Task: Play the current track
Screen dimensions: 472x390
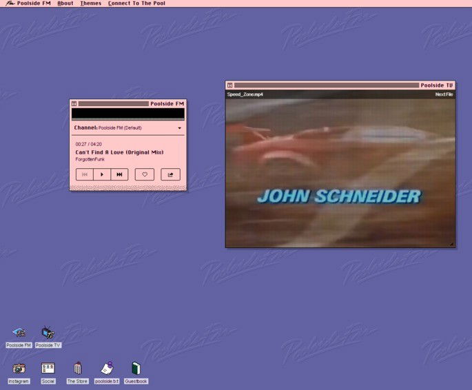Action: 102,174
